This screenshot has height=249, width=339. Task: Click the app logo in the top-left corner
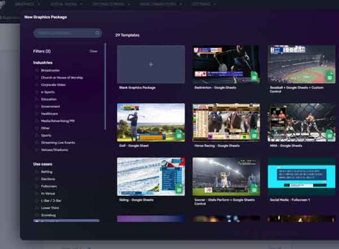(4, 4)
